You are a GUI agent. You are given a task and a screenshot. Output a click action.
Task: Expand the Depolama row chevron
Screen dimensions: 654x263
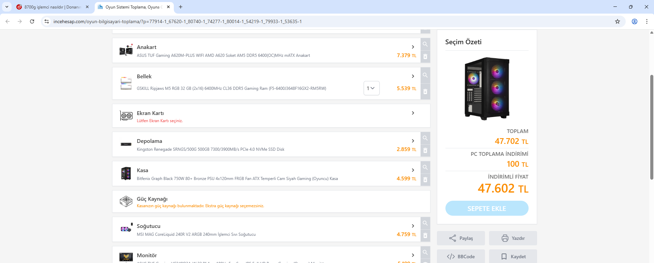tap(413, 141)
